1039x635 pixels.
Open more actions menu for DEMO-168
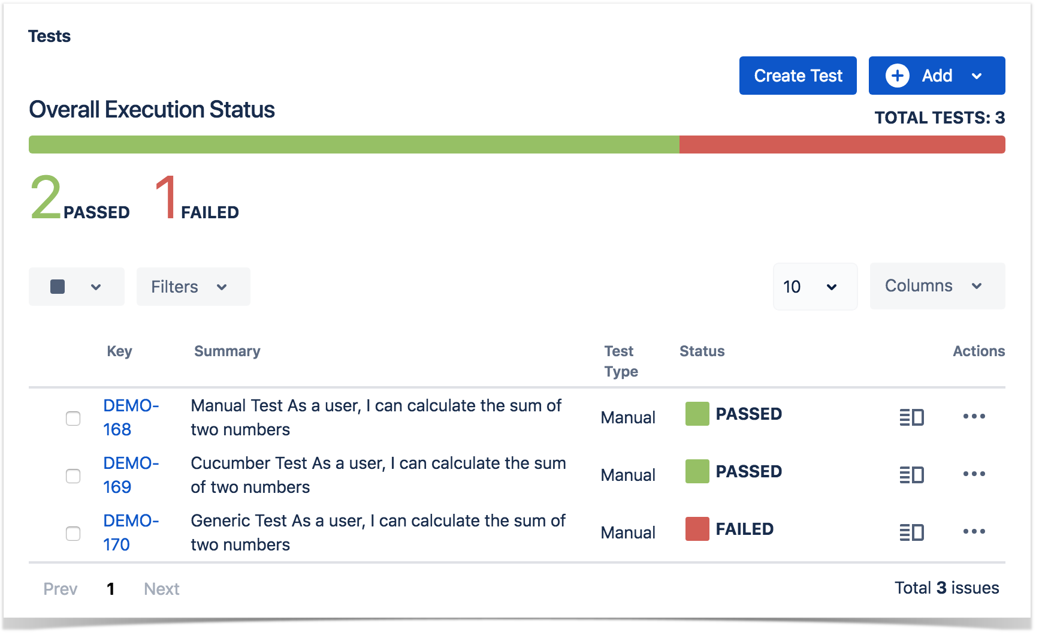(x=974, y=416)
